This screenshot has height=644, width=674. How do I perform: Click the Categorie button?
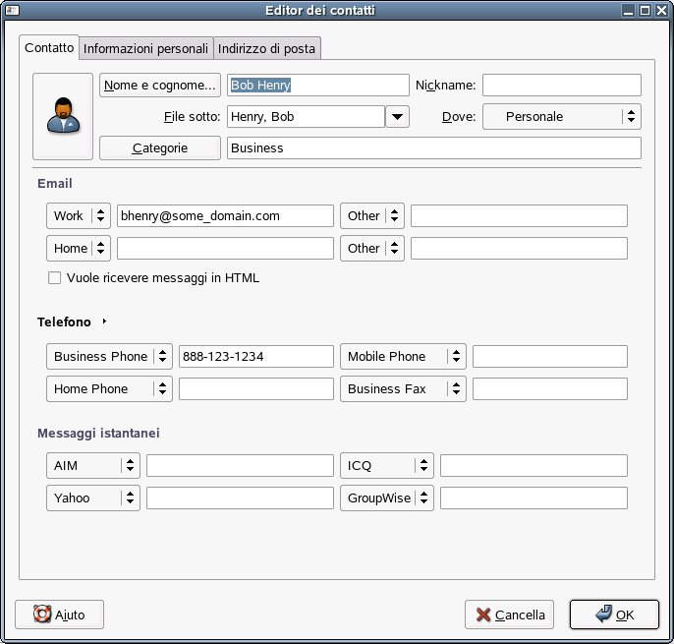160,148
